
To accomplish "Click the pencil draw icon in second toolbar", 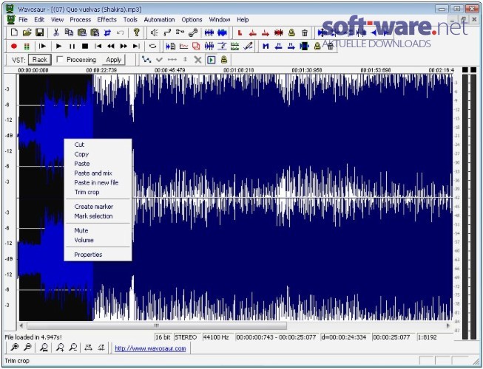I will point(248,46).
